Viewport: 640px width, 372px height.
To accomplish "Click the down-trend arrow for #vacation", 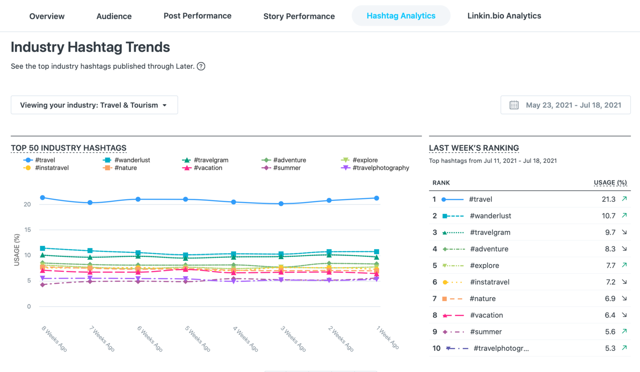I will click(x=624, y=315).
